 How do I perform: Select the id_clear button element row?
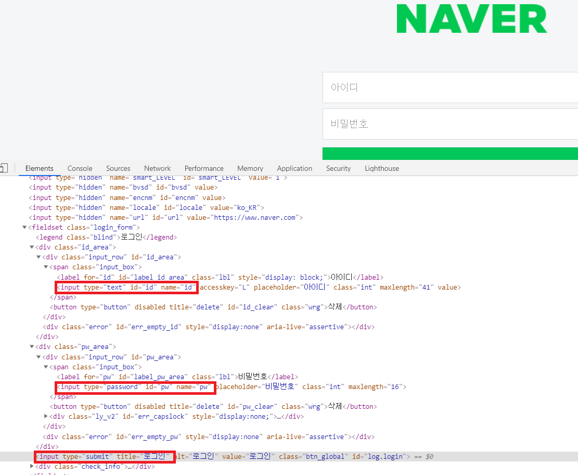pos(213,307)
